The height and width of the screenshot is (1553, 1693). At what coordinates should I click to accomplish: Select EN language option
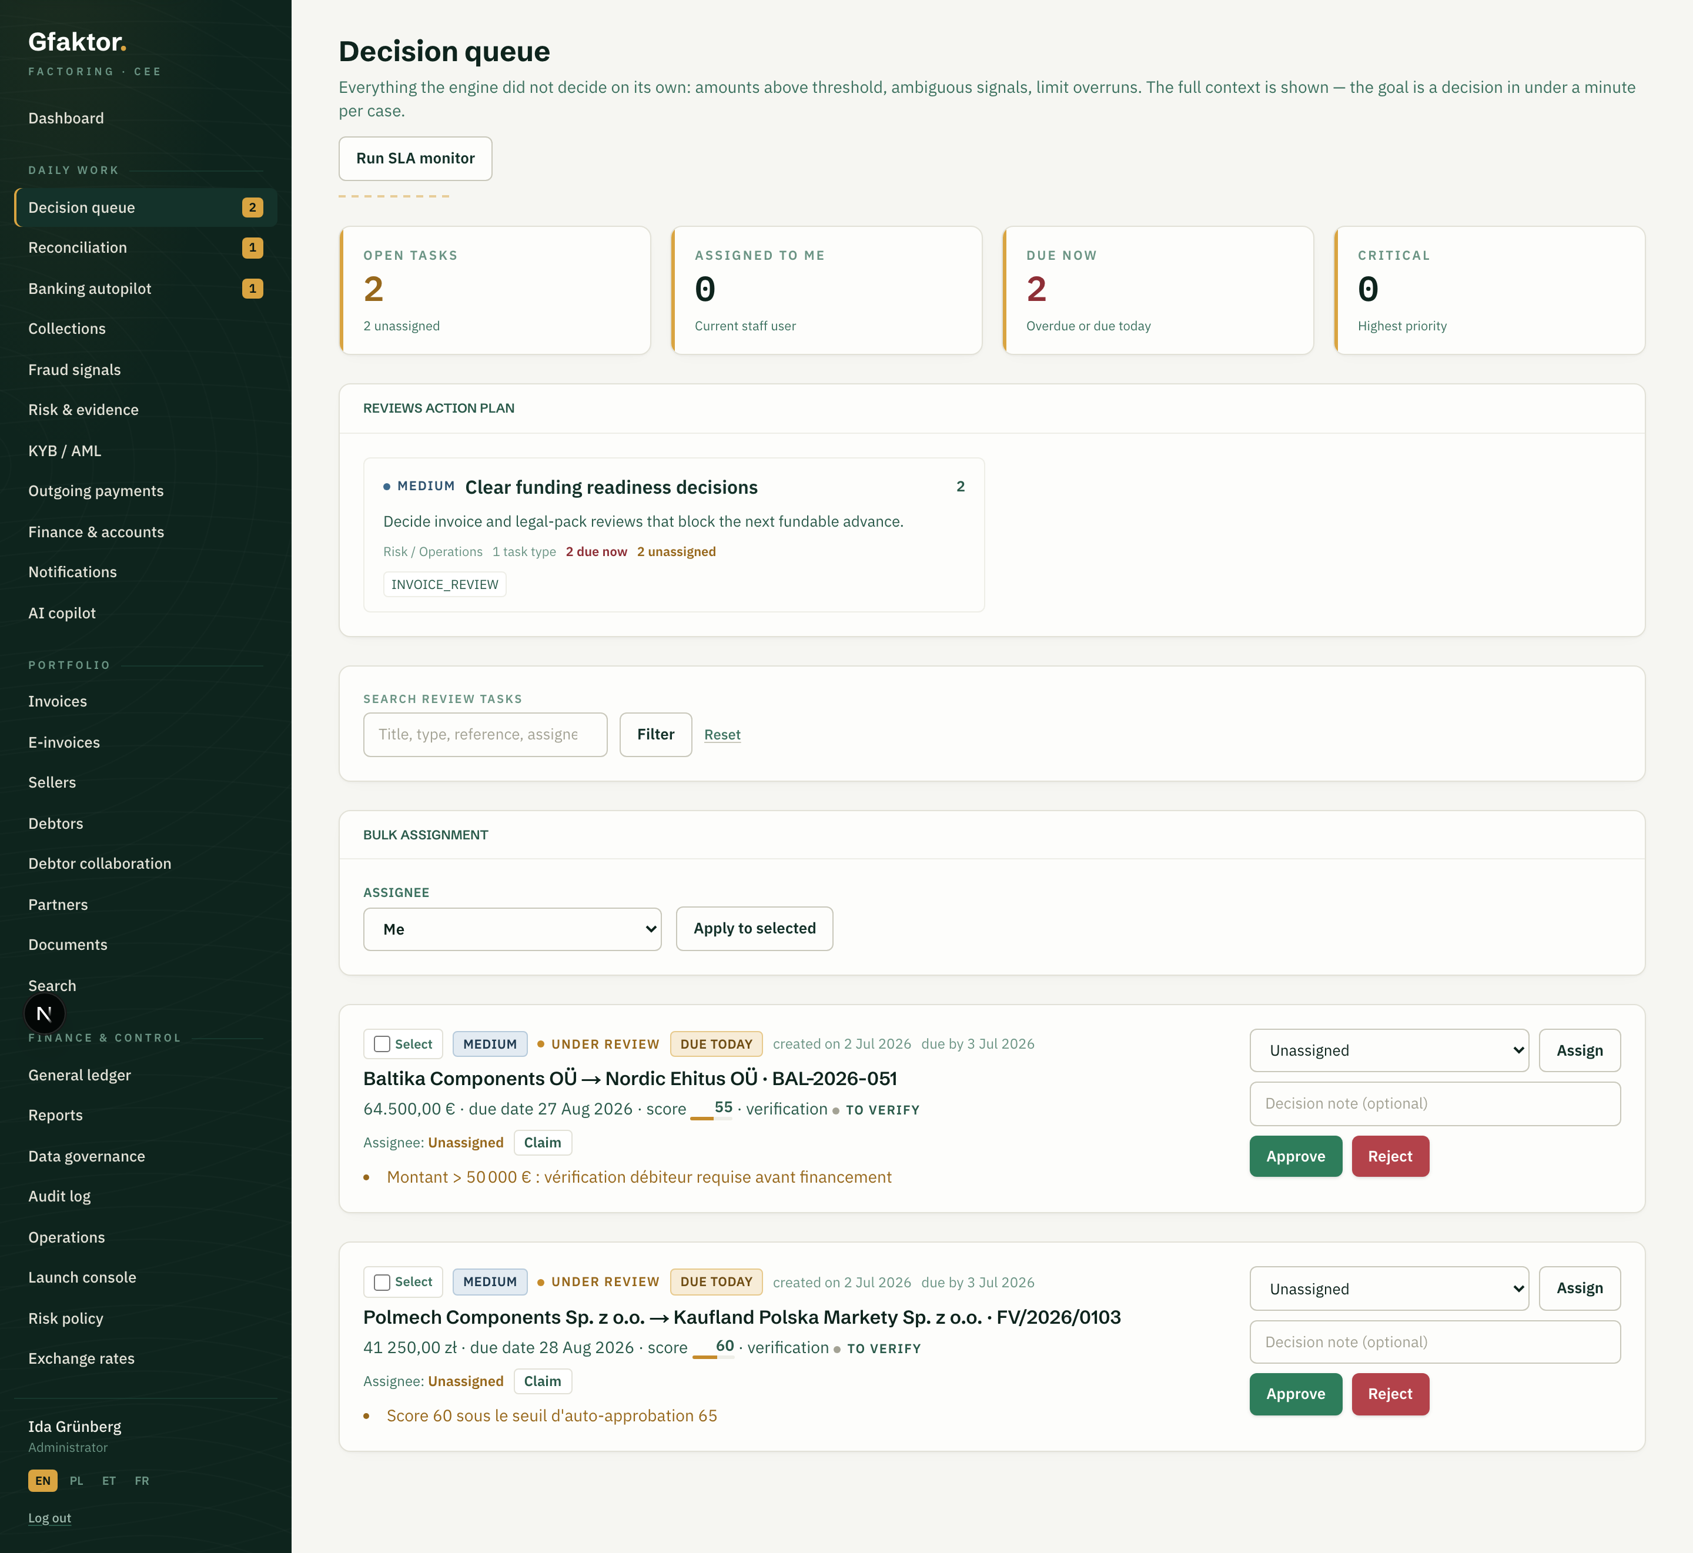click(43, 1481)
